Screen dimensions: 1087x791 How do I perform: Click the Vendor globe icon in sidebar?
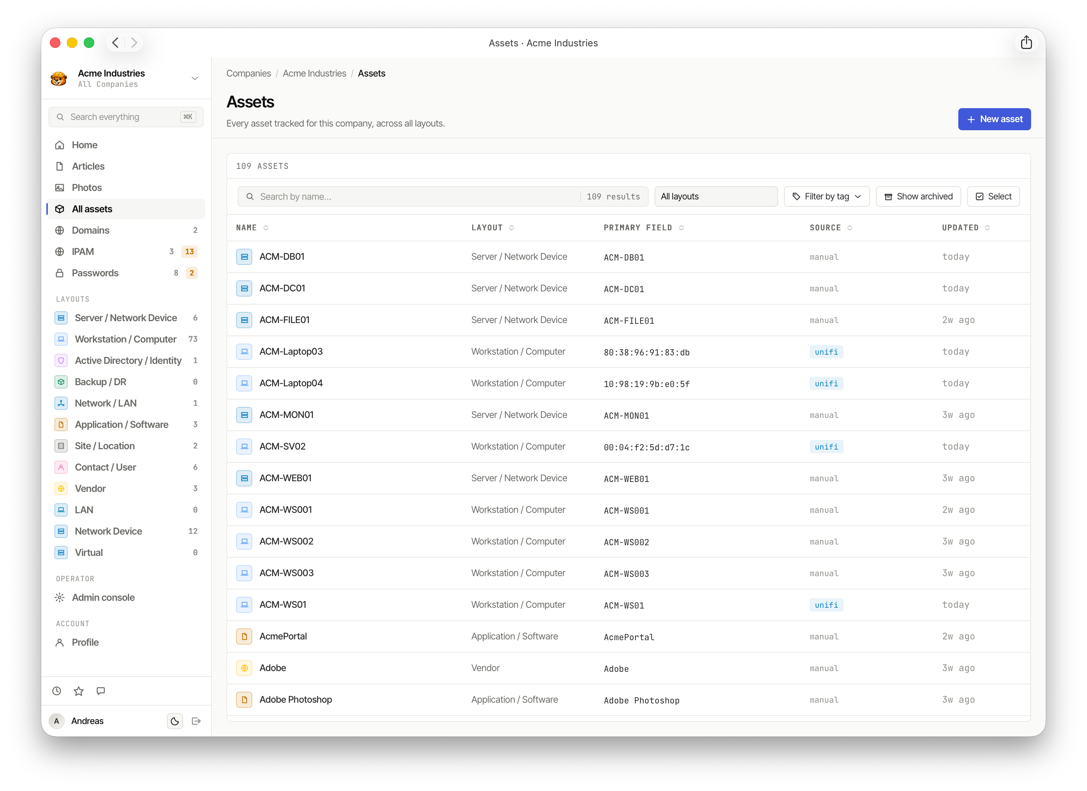(61, 489)
